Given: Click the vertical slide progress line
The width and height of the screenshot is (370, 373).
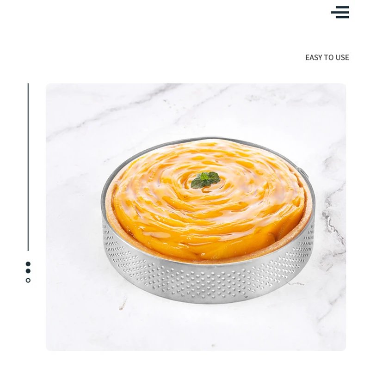Looking at the screenshot, I should point(28,167).
